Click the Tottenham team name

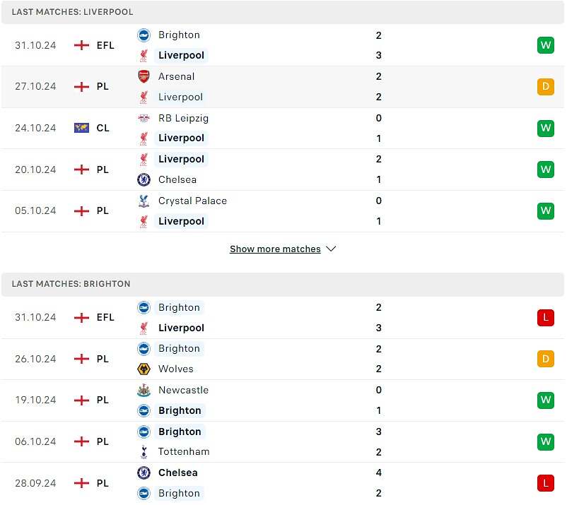point(184,451)
